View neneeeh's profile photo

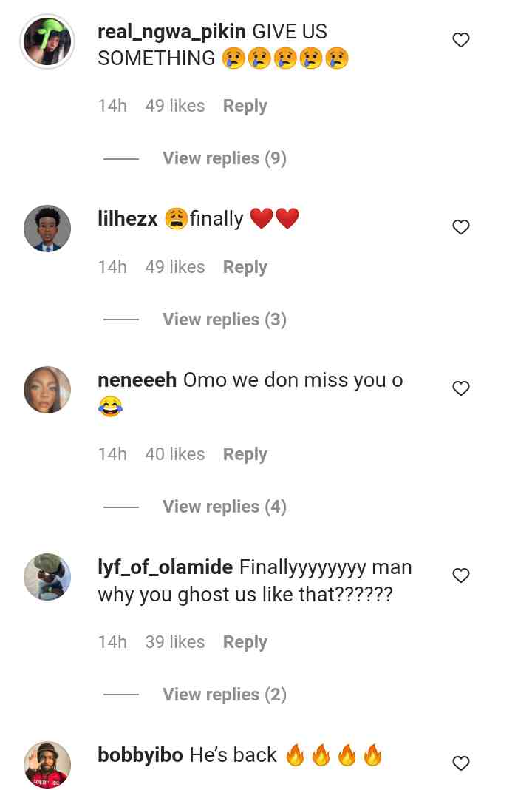tap(47, 390)
